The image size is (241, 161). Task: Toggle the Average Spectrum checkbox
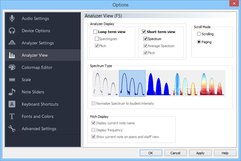click(x=145, y=46)
